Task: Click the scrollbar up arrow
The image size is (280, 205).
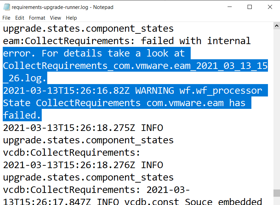Action: [x=277, y=26]
